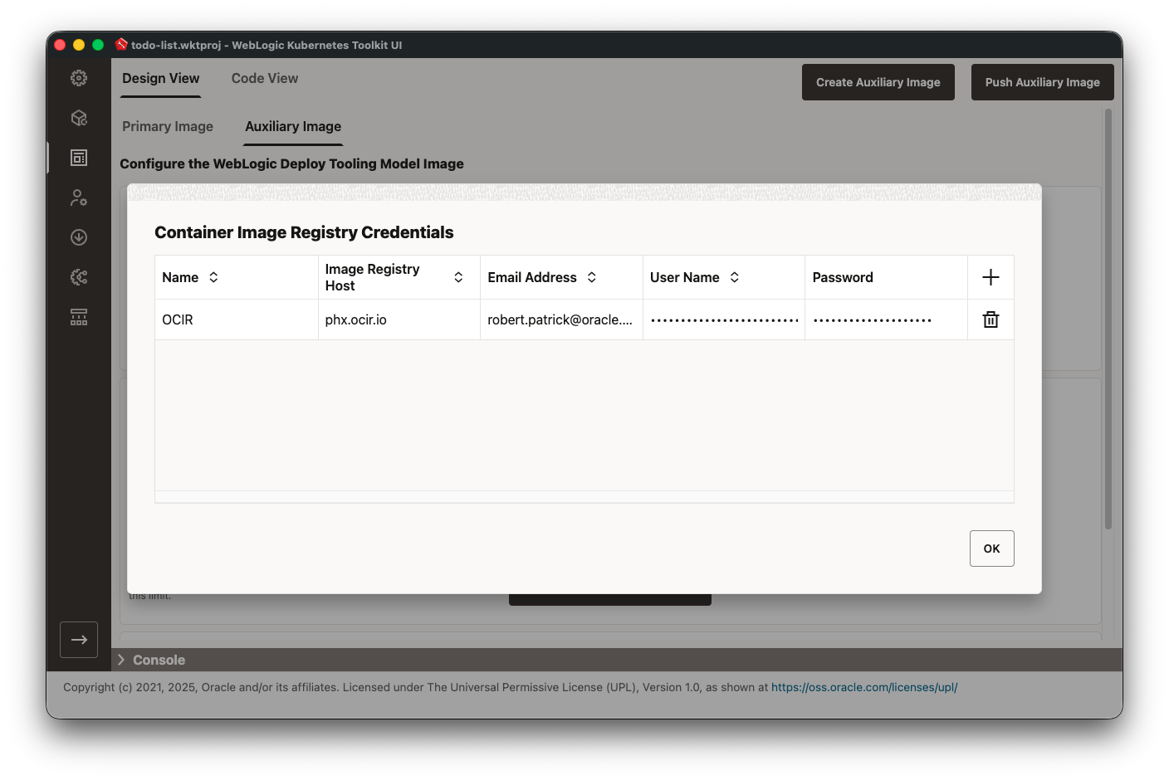Delete the OCIR credential using the trash icon
This screenshot has width=1169, height=780.
pyautogui.click(x=990, y=319)
